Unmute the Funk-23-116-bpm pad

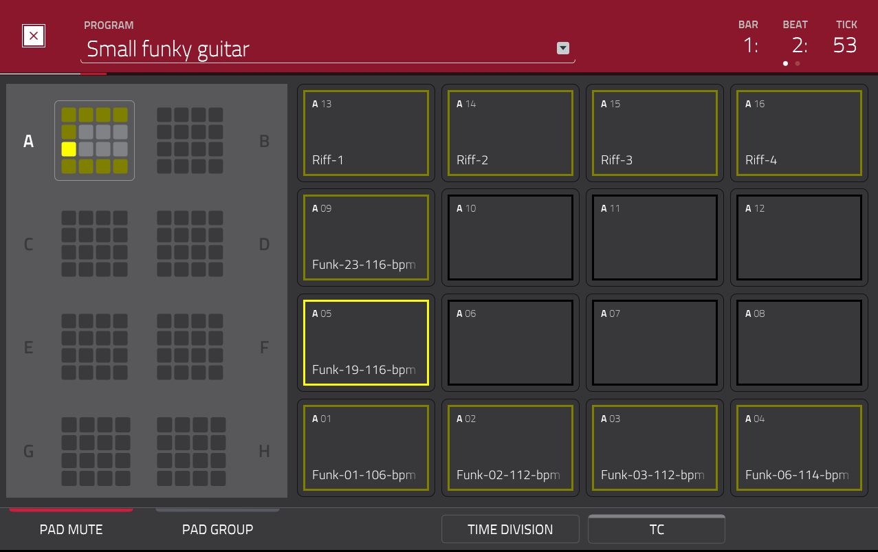(x=366, y=237)
